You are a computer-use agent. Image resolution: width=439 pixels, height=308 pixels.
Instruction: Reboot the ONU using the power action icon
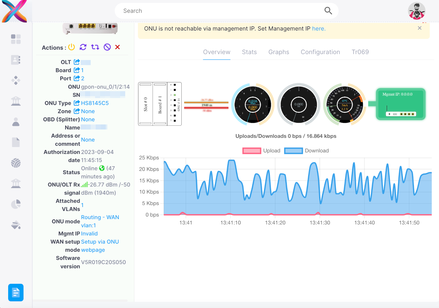[x=72, y=47]
